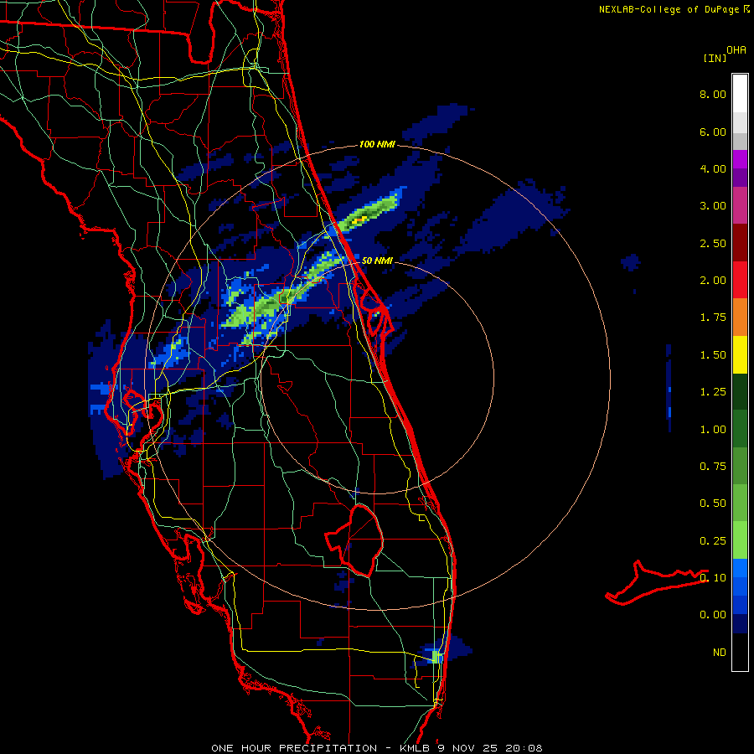754x754 pixels.
Task: Pick the yellow 1.50 color swatch
Action: pyautogui.click(x=740, y=355)
